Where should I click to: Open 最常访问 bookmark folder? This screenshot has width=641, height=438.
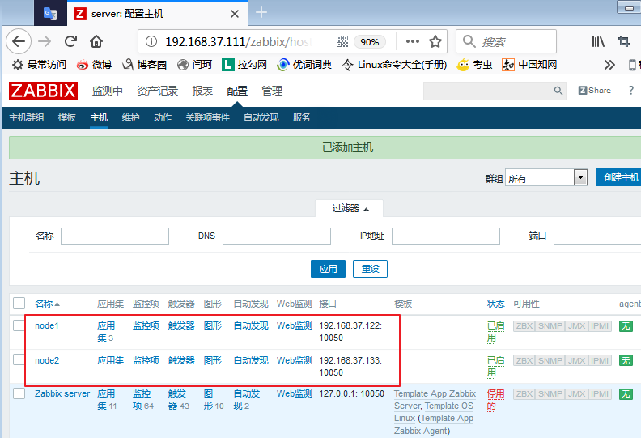pos(39,65)
